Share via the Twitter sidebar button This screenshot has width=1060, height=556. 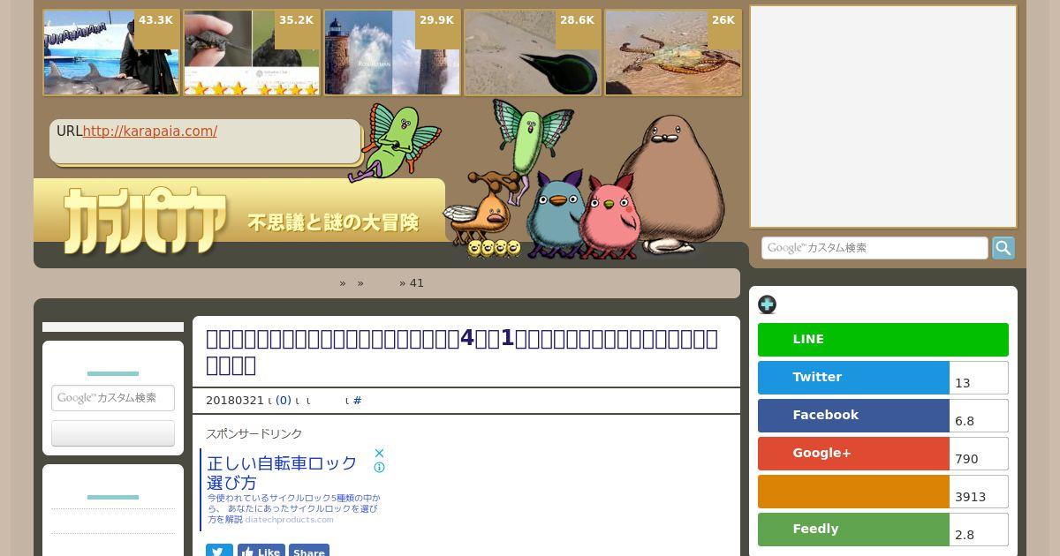point(853,378)
